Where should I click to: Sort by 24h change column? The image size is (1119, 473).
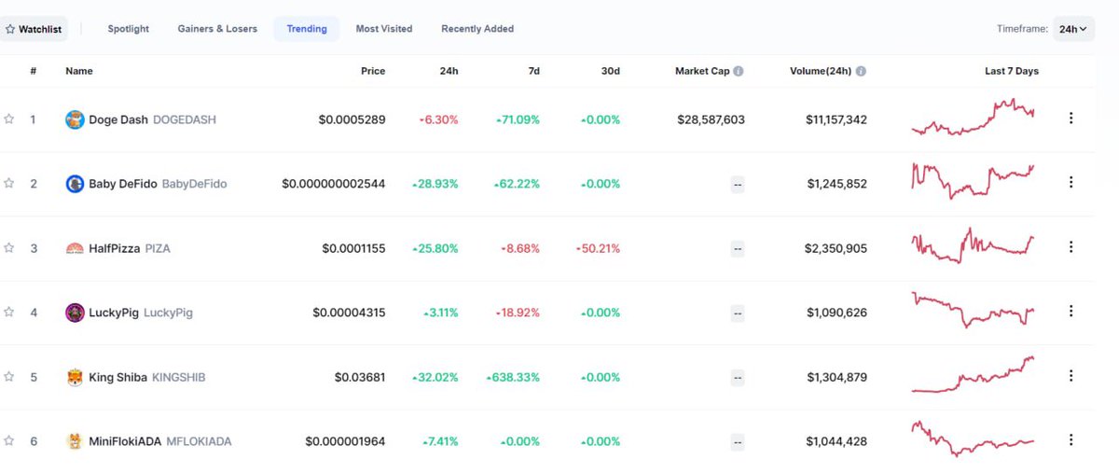449,71
